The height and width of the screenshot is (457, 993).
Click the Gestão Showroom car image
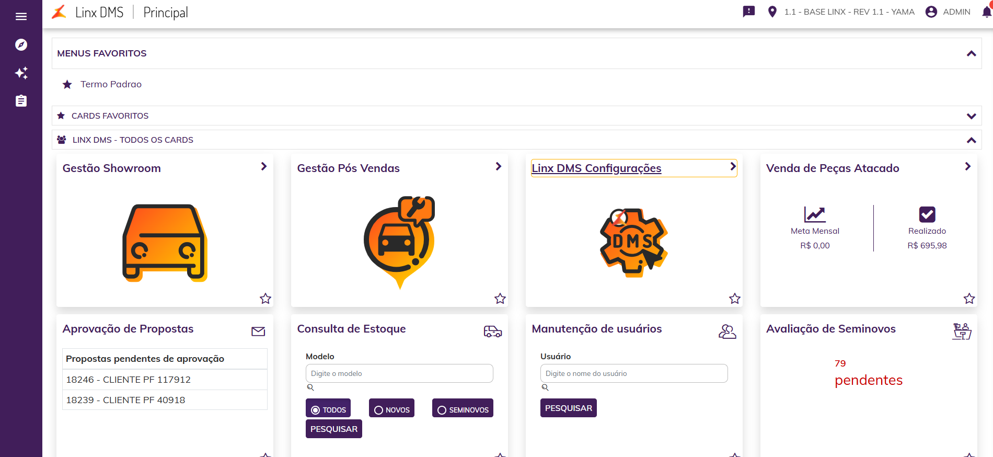coord(165,243)
